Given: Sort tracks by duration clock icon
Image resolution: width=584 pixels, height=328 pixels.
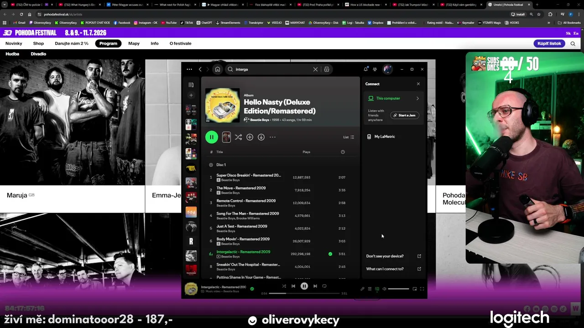Looking at the screenshot, I should pyautogui.click(x=343, y=152).
